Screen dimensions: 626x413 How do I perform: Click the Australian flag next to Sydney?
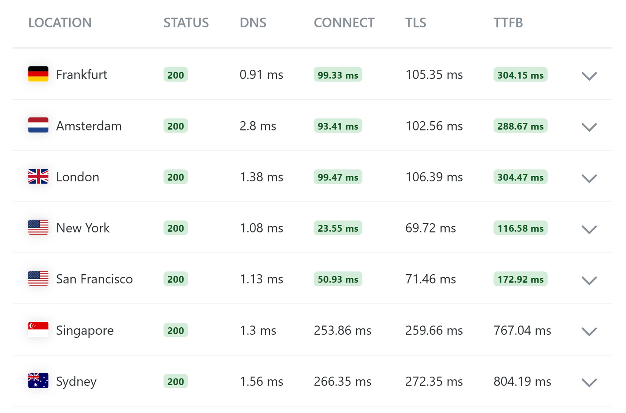coord(38,381)
